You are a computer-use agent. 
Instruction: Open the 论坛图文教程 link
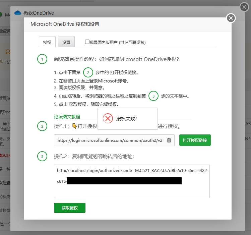pyautogui.click(x=67, y=117)
